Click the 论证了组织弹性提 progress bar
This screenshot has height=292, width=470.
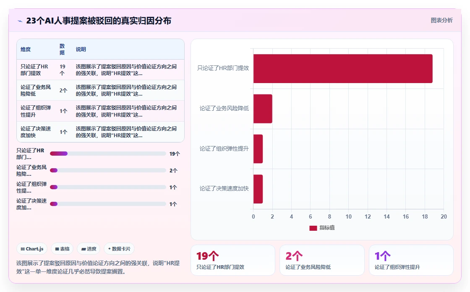click(x=108, y=187)
